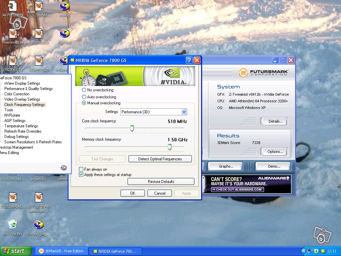Open the vmemmod16ir desktop file icon
Screen dimensions: 341x256
point(13,34)
